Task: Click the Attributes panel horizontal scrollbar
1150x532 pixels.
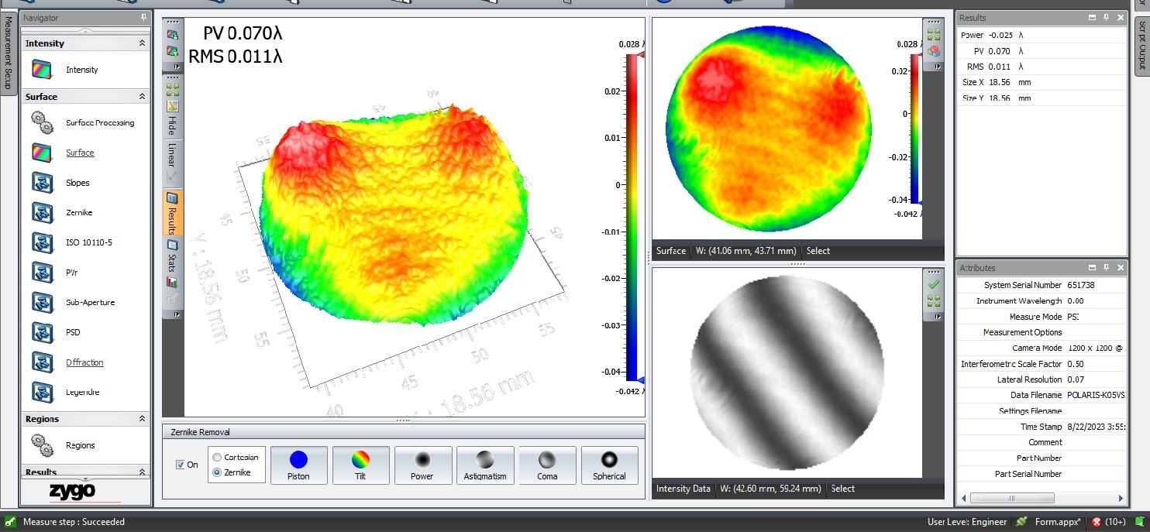Action: 1012,498
